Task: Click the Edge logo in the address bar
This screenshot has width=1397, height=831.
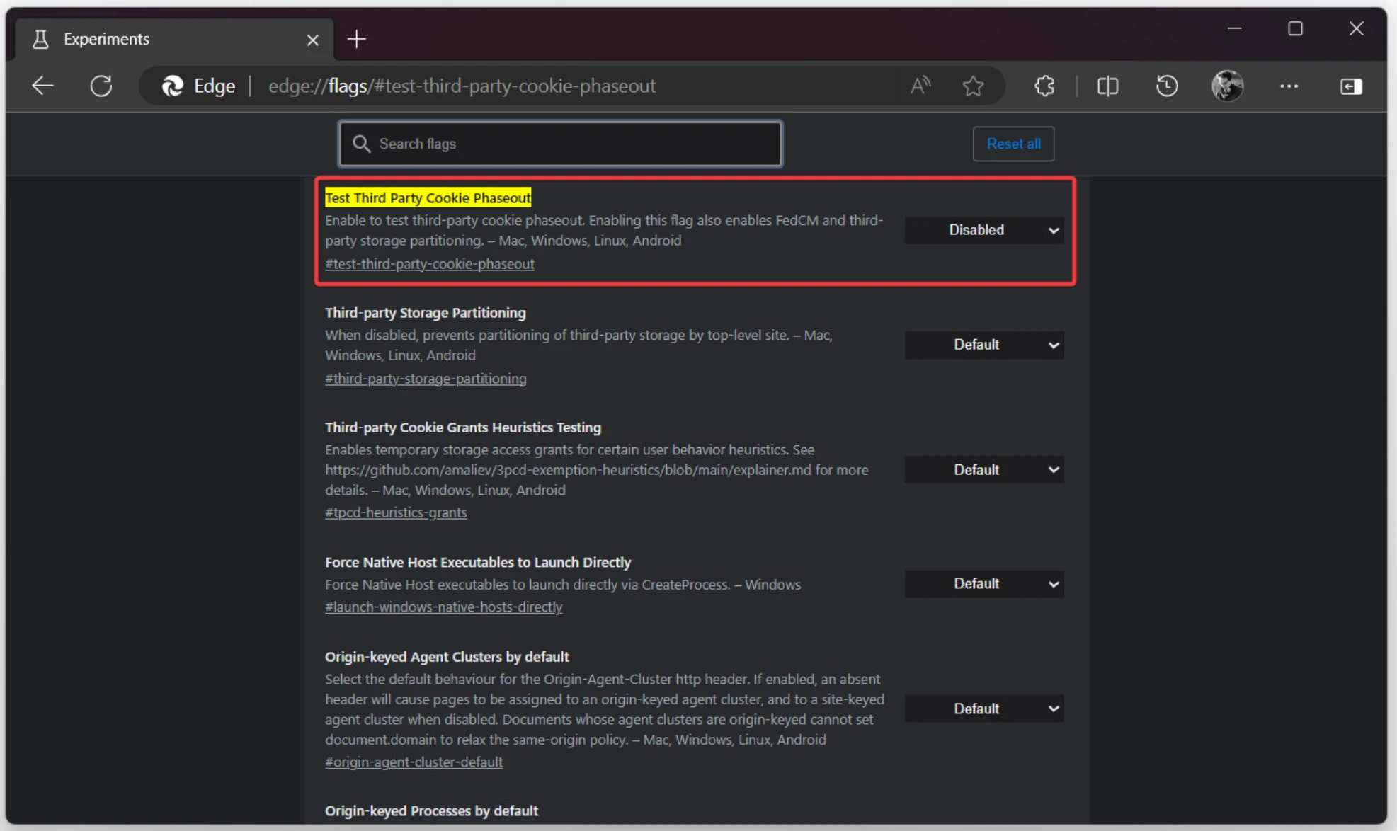Action: click(x=171, y=86)
